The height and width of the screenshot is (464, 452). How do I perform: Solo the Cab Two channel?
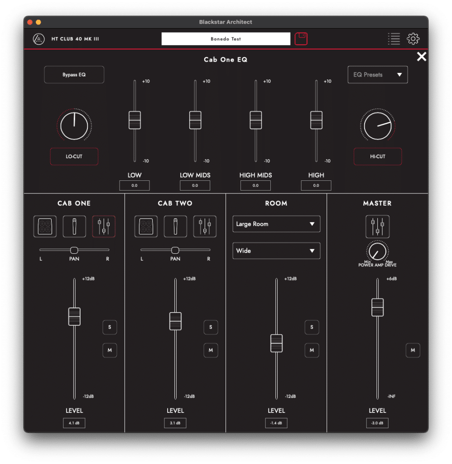(x=211, y=327)
